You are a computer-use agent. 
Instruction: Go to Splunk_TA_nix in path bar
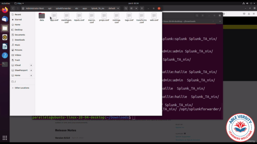coord(98,8)
